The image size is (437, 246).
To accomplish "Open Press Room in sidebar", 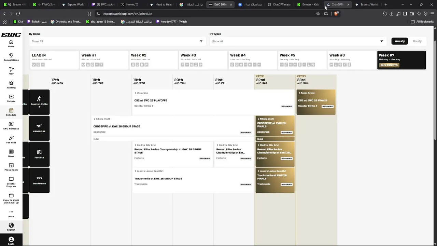I will coord(11,167).
